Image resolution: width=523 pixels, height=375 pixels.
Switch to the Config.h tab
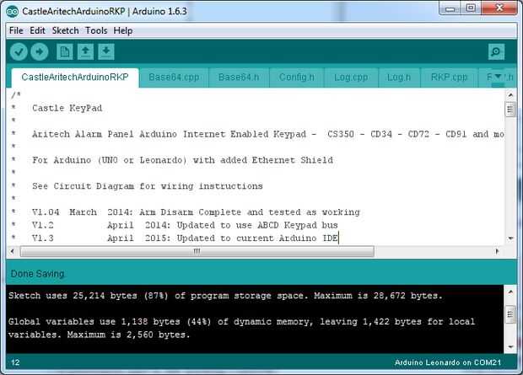[x=297, y=78]
